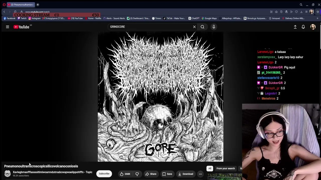
Task: Click the 98.2K subscribers count
Action: [21, 176]
